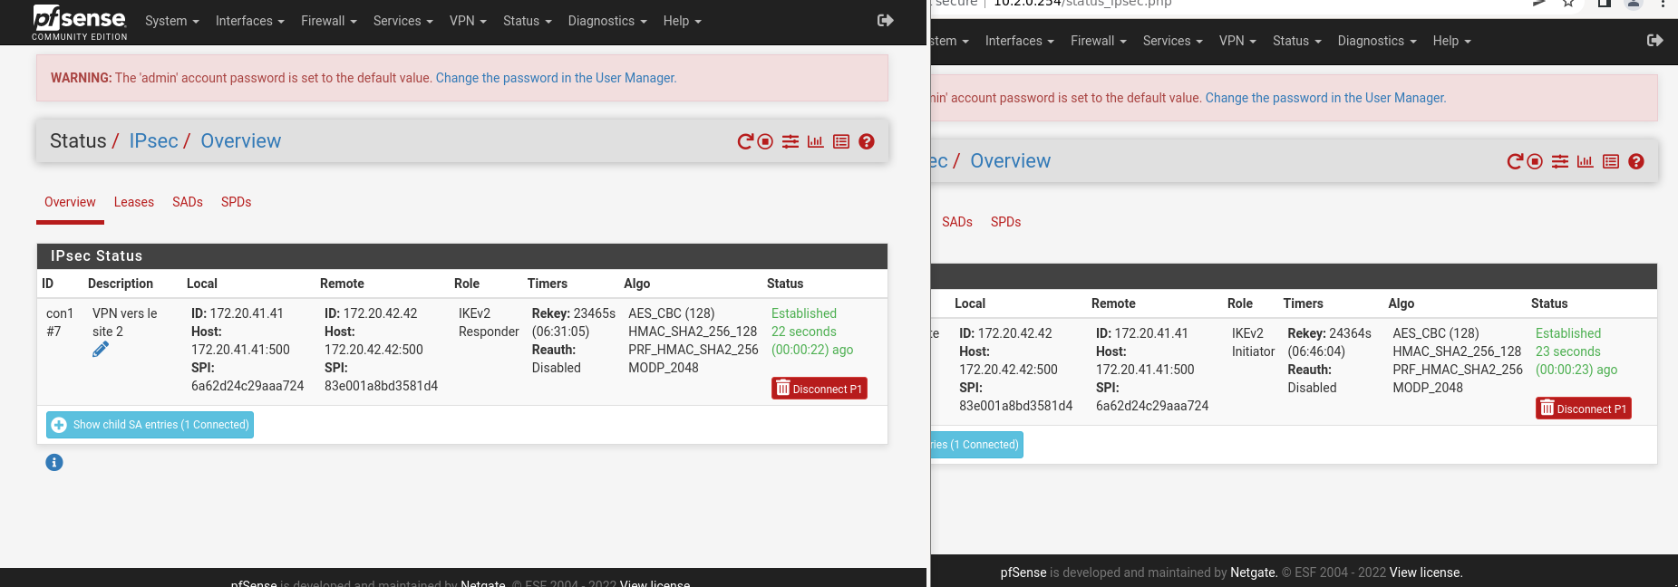The image size is (1678, 587).
Task: Switch to the Leases tab
Action: point(133,202)
